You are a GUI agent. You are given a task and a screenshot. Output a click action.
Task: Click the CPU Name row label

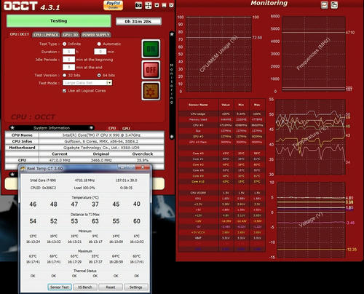pos(22,135)
